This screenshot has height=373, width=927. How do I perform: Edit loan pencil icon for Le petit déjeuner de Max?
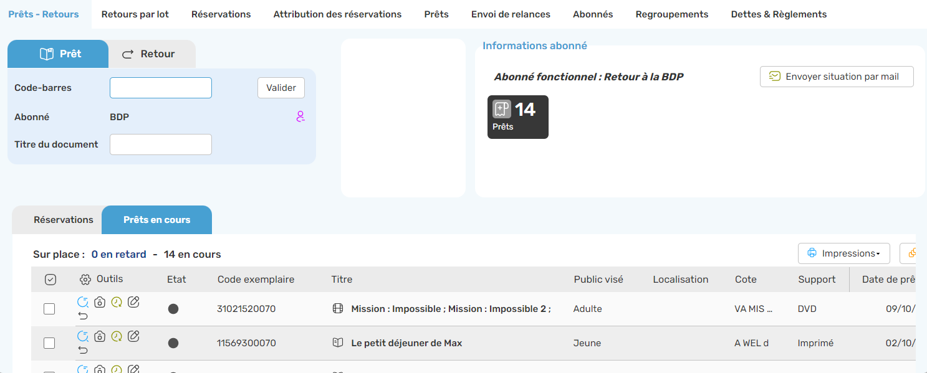pyautogui.click(x=133, y=336)
